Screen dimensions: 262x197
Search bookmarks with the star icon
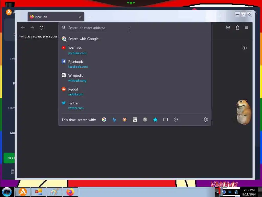point(155,120)
